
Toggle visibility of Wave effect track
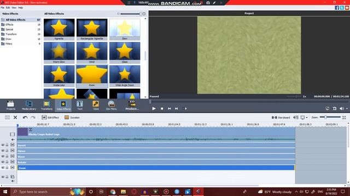3,156
